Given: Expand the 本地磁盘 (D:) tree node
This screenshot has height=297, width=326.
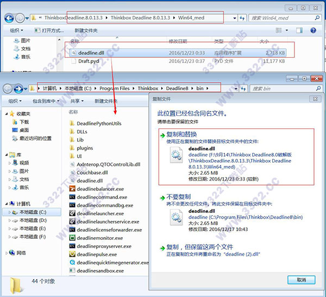Looking at the screenshot, I should click(10, 220).
